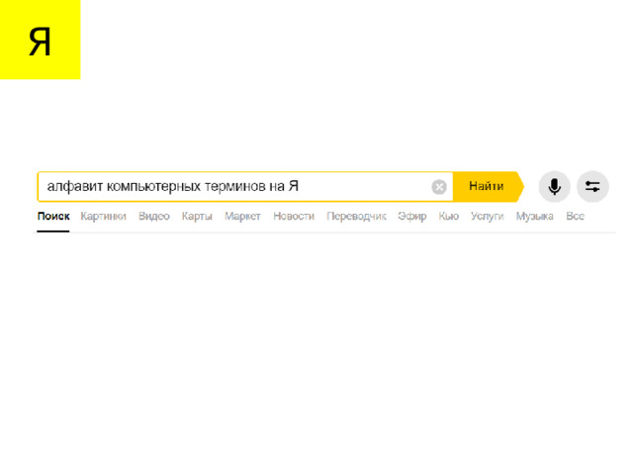633x475 pixels.
Task: Open the Маркет tab
Action: coord(242,217)
